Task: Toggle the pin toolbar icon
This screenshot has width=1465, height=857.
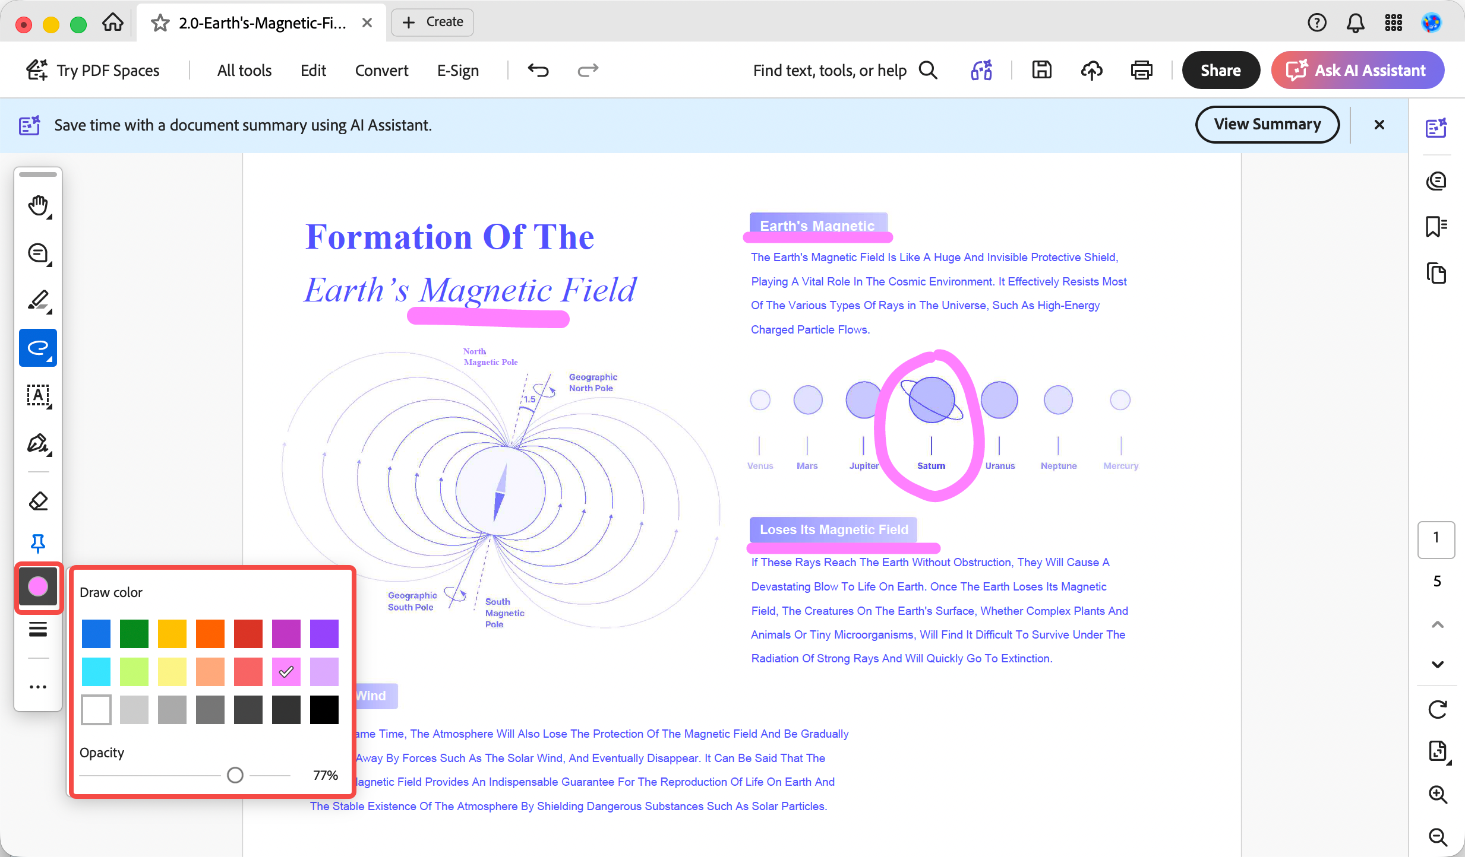Action: 38,543
